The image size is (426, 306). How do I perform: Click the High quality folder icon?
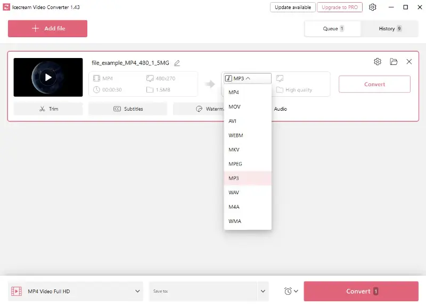click(x=280, y=90)
